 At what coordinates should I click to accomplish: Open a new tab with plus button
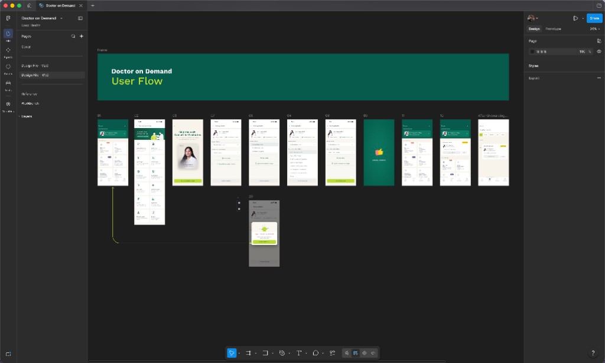click(x=93, y=6)
